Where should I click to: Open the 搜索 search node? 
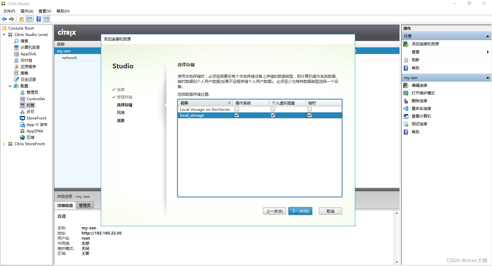coord(24,41)
